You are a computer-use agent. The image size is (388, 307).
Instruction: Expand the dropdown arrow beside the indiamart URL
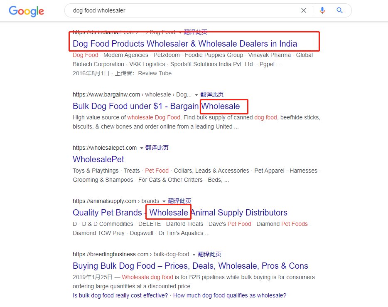[180, 32]
